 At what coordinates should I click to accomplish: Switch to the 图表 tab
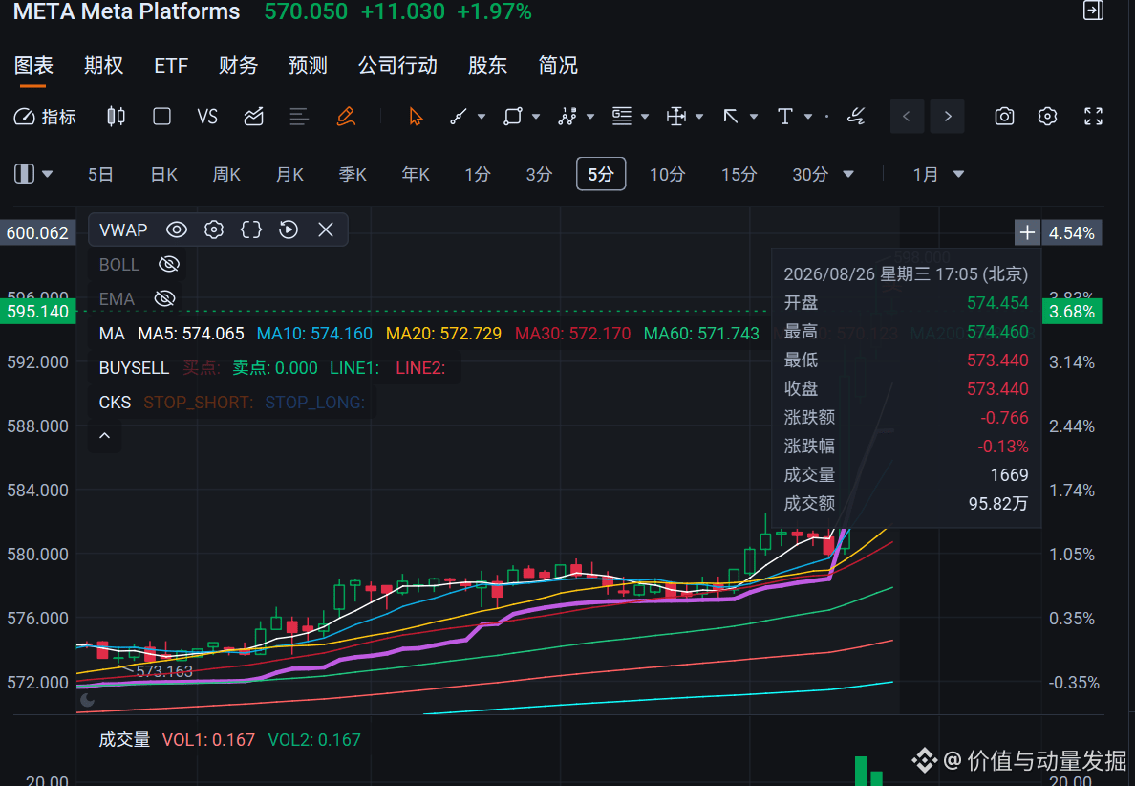coord(33,65)
